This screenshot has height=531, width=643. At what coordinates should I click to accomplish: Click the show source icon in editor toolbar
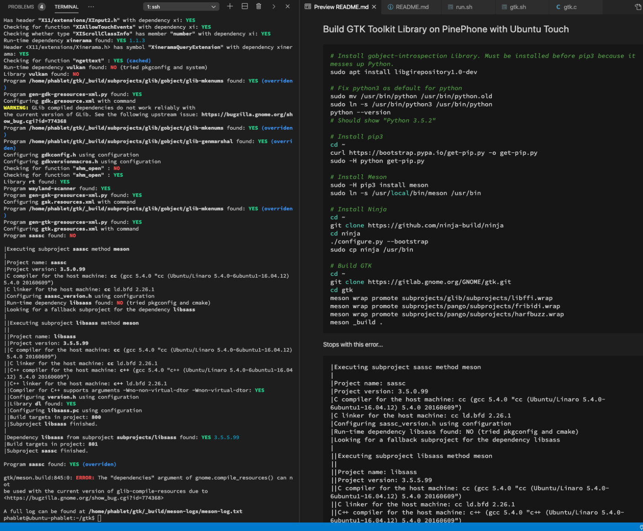tap(638, 7)
